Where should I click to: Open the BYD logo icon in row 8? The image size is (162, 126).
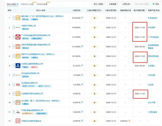(x=18, y=85)
